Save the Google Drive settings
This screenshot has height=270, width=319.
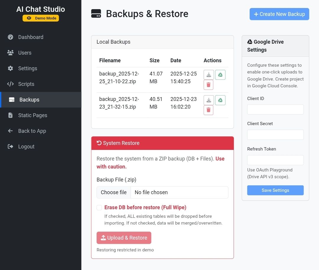275,190
